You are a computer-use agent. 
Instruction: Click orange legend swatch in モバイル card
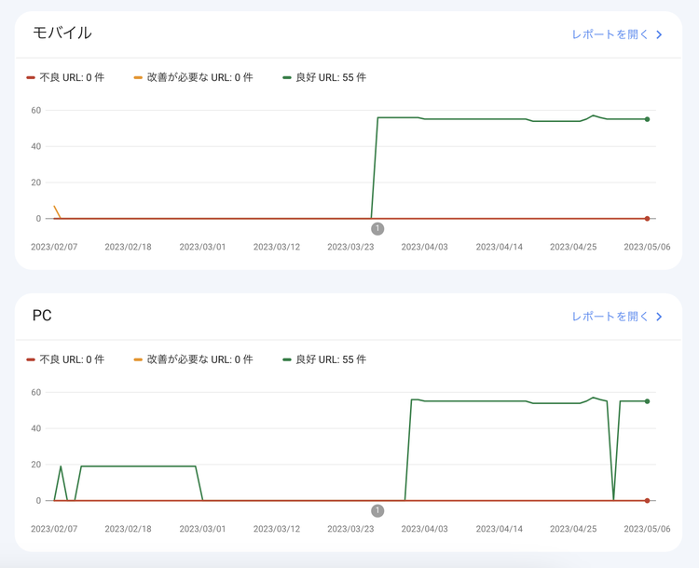[x=138, y=77]
